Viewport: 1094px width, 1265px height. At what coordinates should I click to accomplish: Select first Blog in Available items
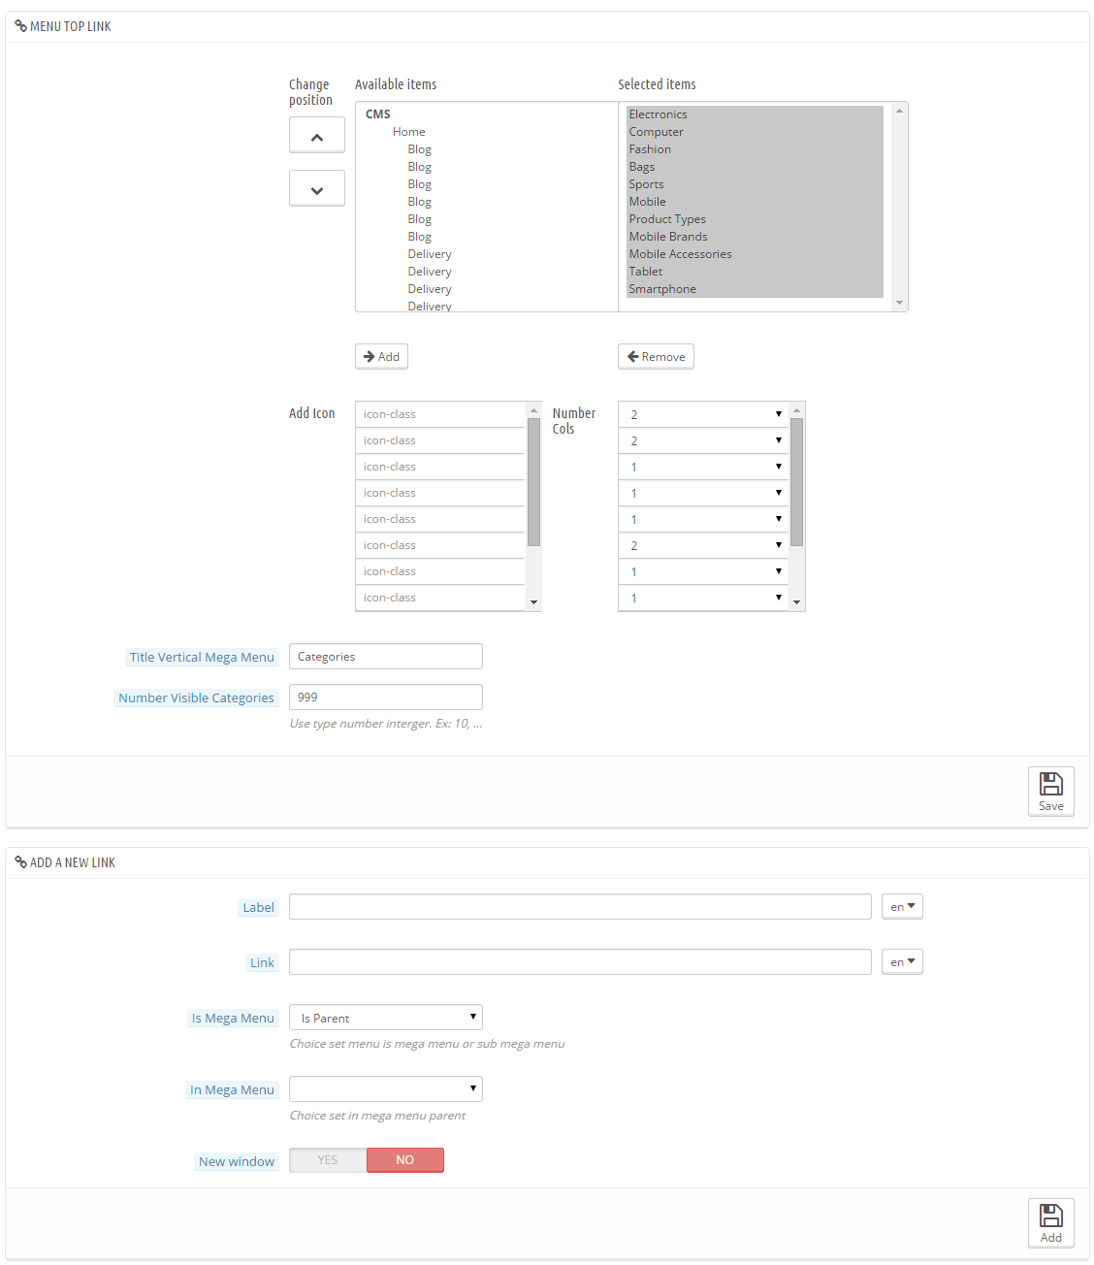pos(420,149)
